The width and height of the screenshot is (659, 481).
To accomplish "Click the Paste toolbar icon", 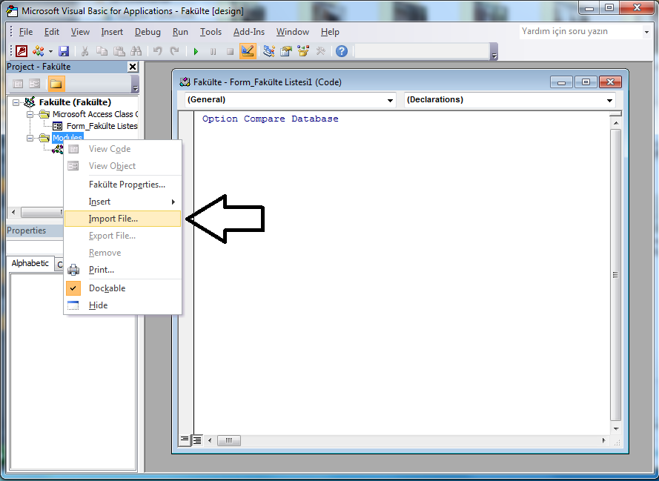I will (119, 51).
